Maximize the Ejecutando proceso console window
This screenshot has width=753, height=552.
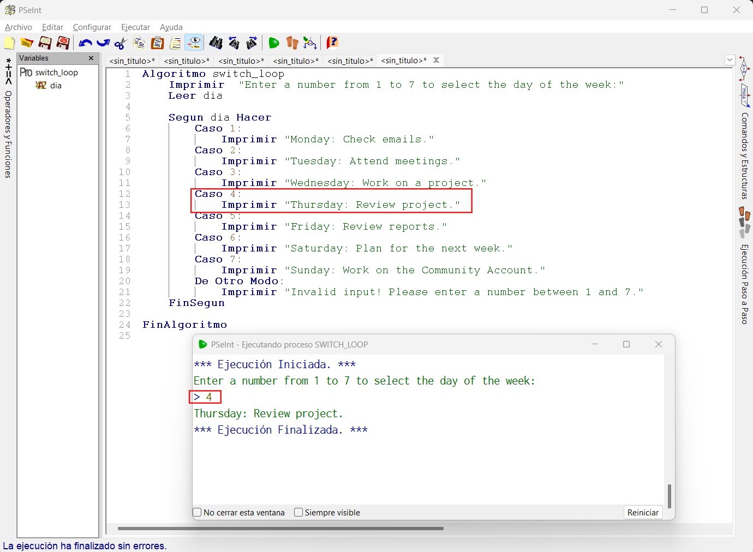click(626, 344)
